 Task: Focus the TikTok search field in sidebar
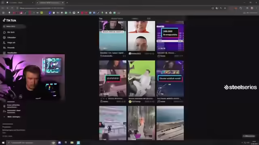click(14, 26)
